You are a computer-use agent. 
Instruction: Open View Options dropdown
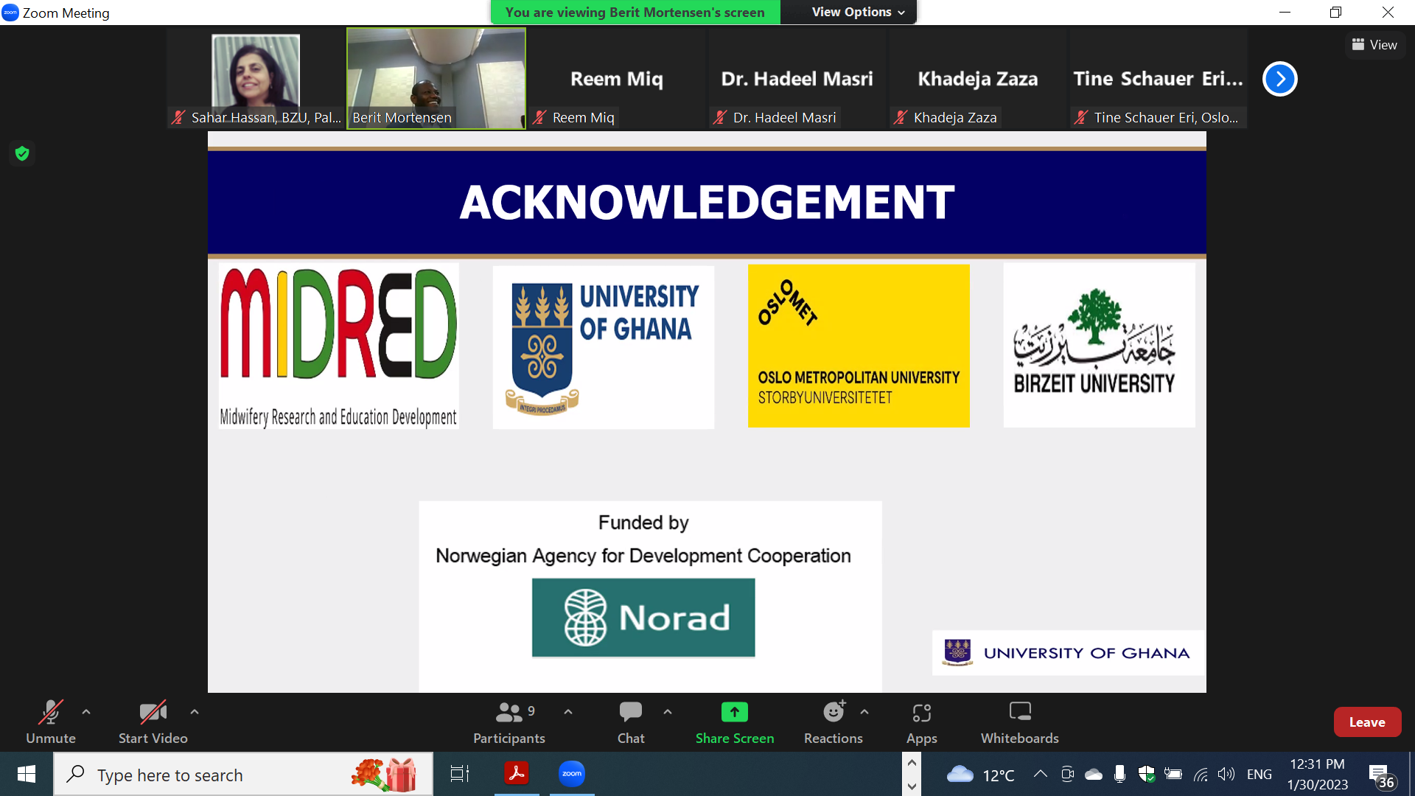tap(858, 12)
